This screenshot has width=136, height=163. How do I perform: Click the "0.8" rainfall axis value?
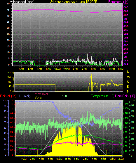pos(12,118)
